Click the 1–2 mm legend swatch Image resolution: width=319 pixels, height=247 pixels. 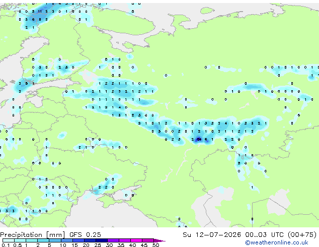[32, 240]
